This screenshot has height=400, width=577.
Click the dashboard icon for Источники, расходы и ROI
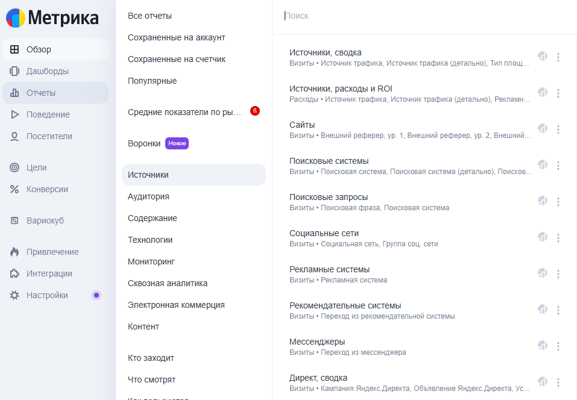click(x=543, y=92)
